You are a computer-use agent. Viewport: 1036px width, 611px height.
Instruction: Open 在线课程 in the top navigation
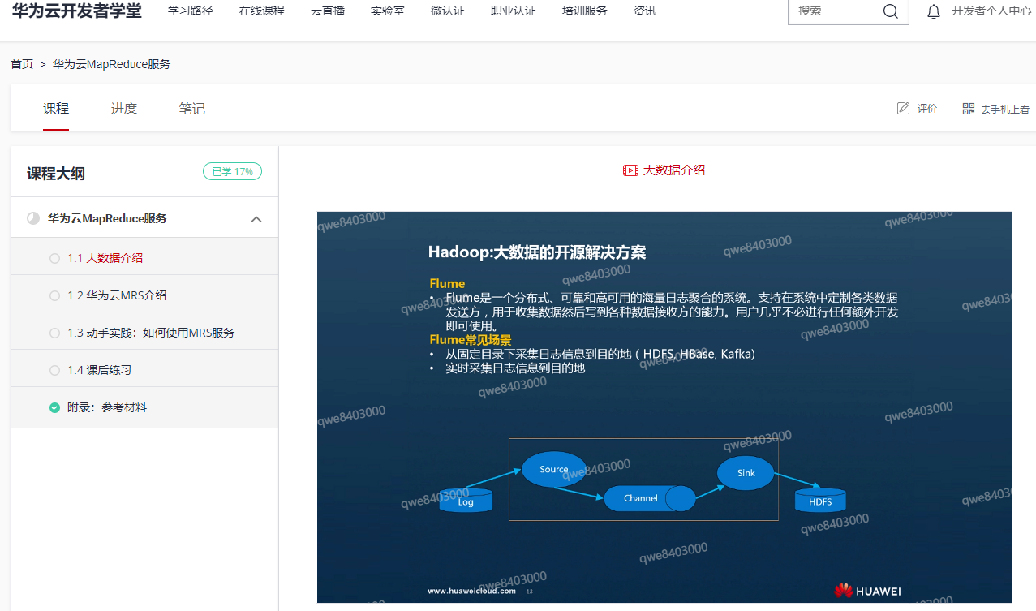tap(262, 11)
